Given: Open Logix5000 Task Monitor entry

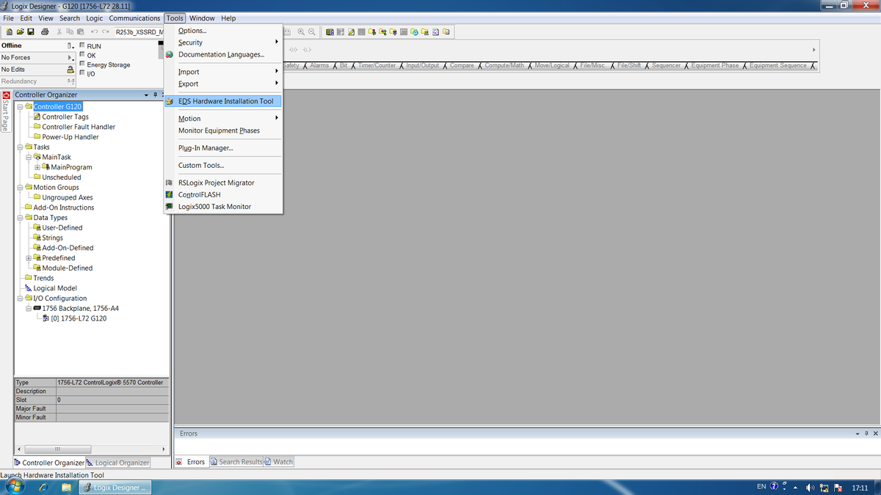Looking at the screenshot, I should (x=214, y=207).
